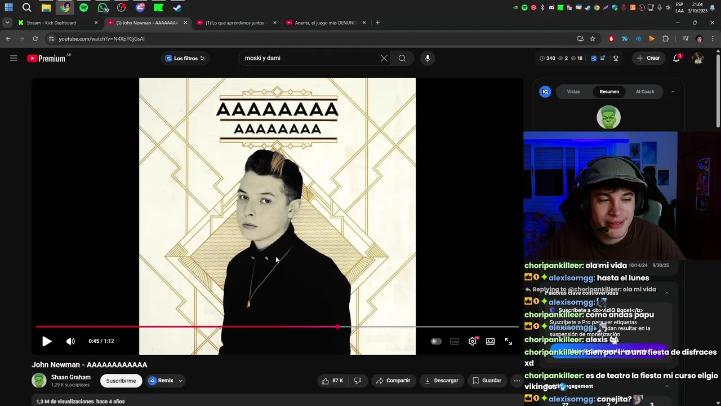Open the YouTube account avatar menu
This screenshot has height=406, width=721.
pyautogui.click(x=698, y=58)
